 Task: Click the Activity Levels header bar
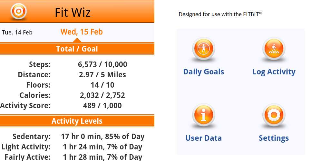[x=77, y=121]
